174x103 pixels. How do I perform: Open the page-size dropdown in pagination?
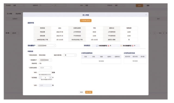(x=15, y=33)
